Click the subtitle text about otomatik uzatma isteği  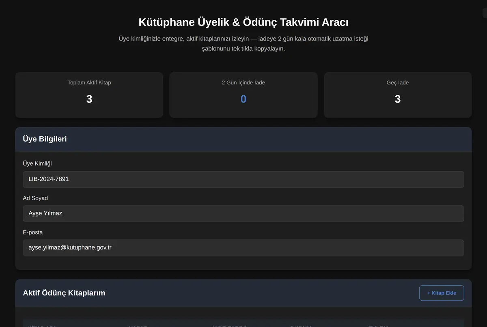click(x=243, y=44)
